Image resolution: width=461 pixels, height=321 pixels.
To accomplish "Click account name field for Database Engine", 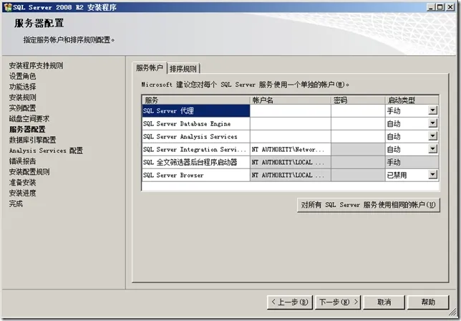I will (x=291, y=123).
